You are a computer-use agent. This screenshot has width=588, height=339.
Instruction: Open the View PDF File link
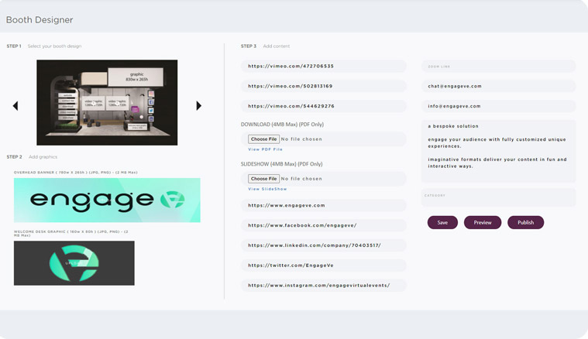(x=265, y=149)
